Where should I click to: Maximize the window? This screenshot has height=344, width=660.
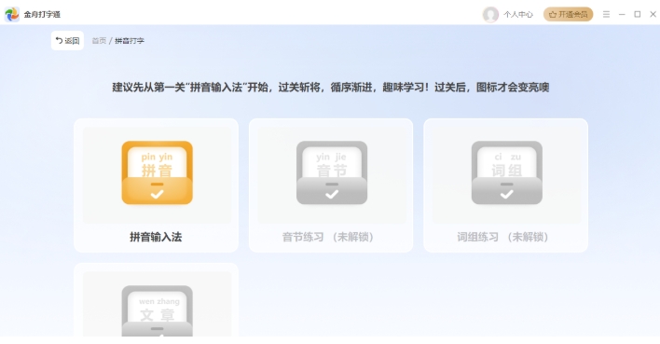point(638,14)
